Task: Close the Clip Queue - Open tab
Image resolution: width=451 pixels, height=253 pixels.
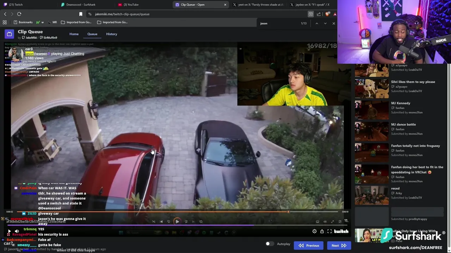Action: tap(225, 5)
